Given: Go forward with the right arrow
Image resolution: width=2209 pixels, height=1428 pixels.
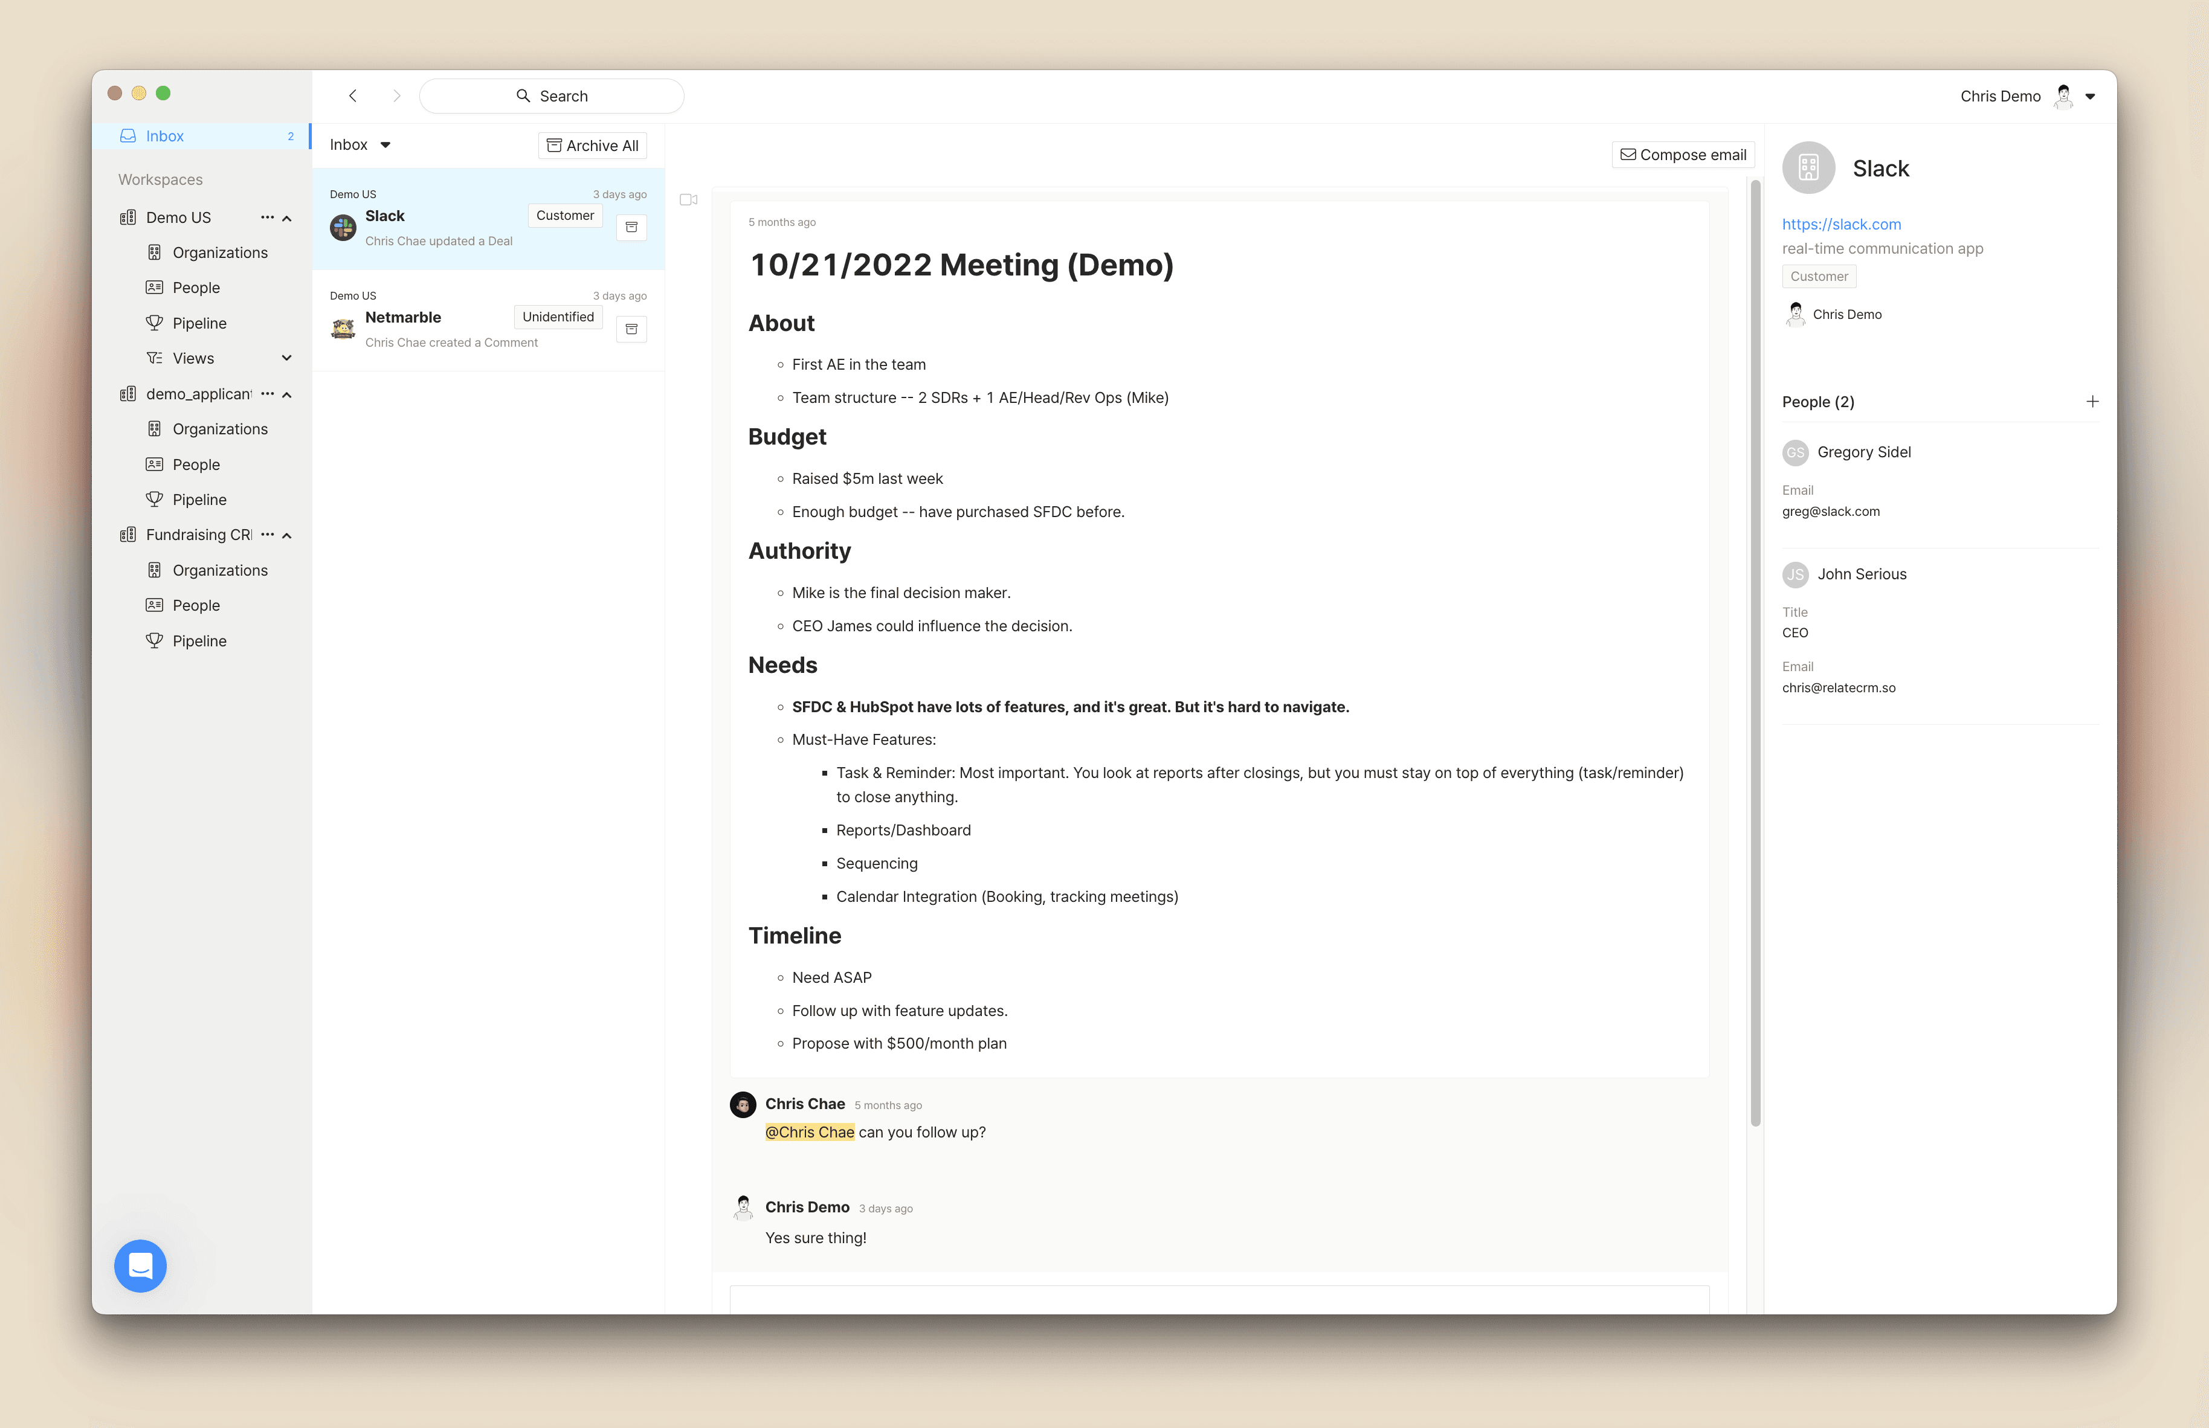Looking at the screenshot, I should coord(396,95).
